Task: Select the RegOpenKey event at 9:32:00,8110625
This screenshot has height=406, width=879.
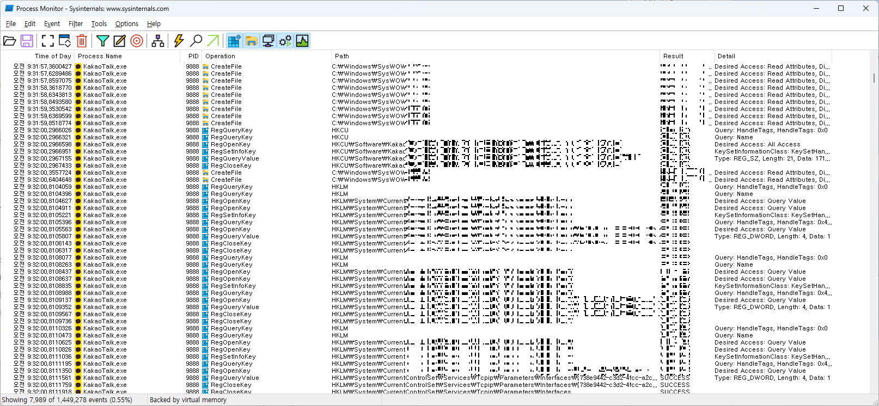Action: pos(416,342)
